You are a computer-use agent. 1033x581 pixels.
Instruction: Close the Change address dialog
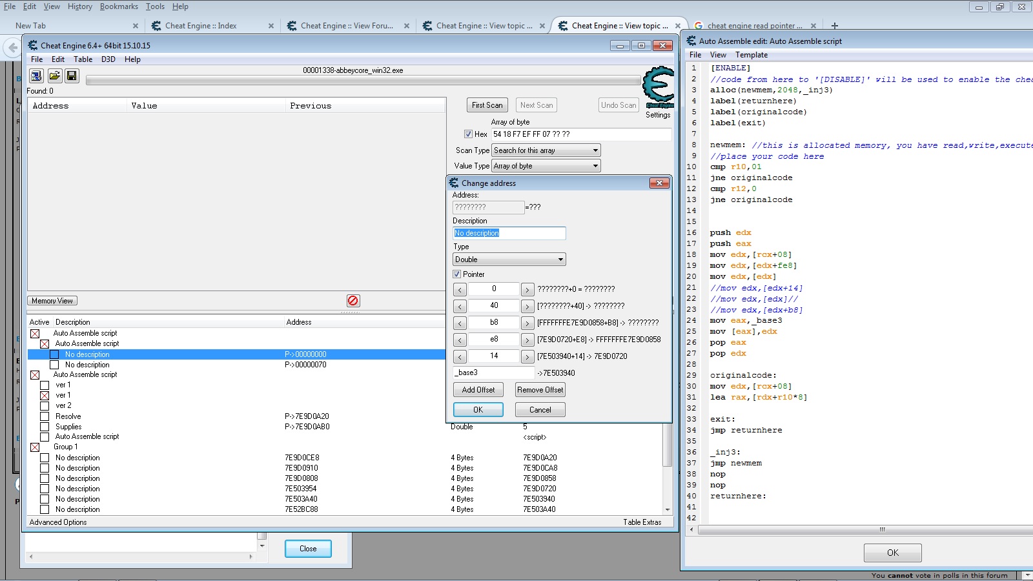click(x=659, y=183)
